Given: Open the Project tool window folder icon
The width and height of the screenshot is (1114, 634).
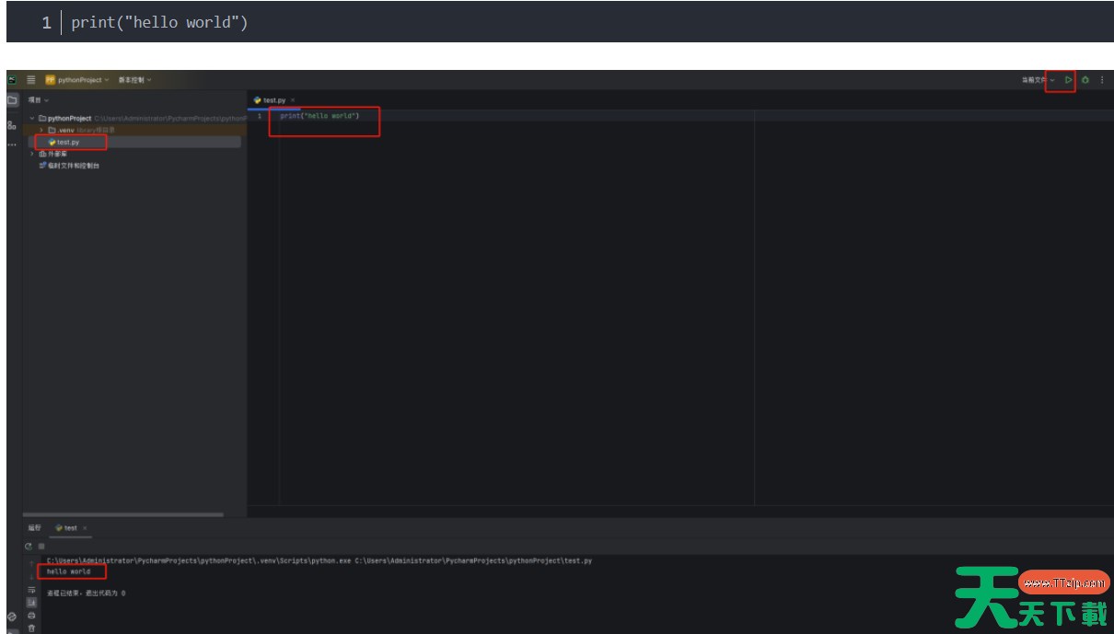Looking at the screenshot, I should pyautogui.click(x=13, y=100).
